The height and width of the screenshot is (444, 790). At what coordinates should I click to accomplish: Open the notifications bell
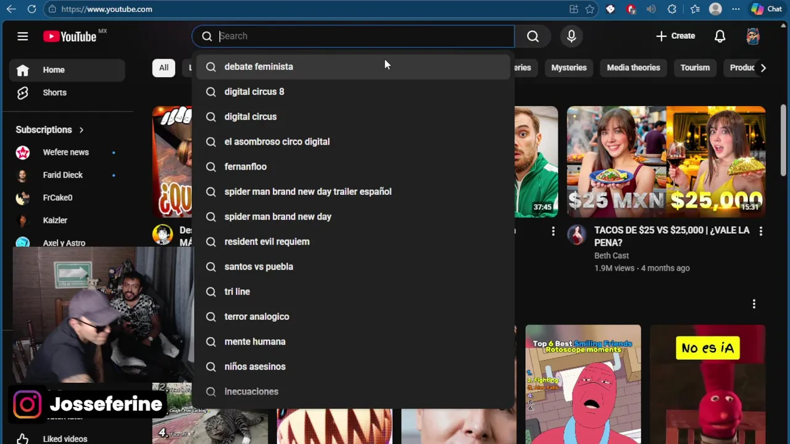point(720,36)
